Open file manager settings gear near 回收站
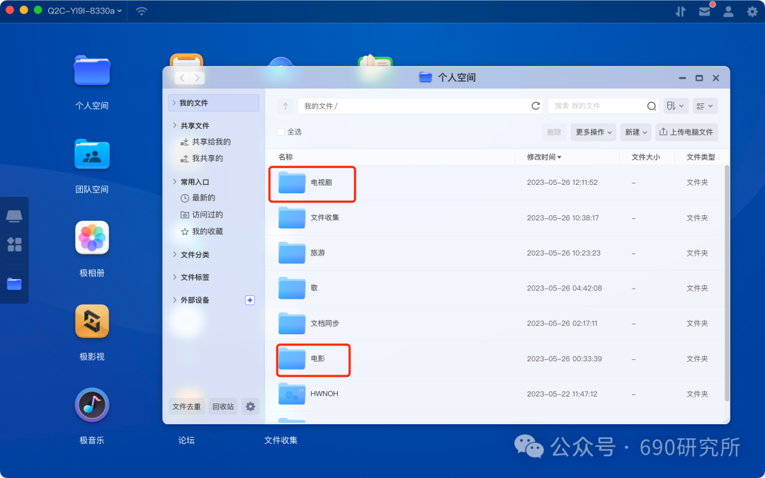 250,406
